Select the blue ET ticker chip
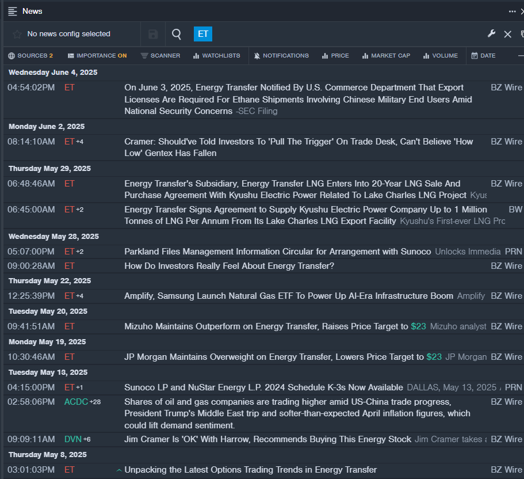Screen dimensions: 524x479 [x=203, y=34]
